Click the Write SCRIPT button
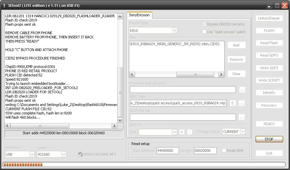The image size is (290, 170). (x=269, y=80)
